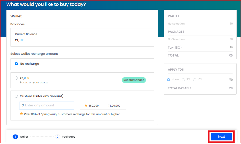Screen dimensions: 241x144
Task: Pick the ₹1,00,000 preset amount
Action: pyautogui.click(x=114, y=106)
